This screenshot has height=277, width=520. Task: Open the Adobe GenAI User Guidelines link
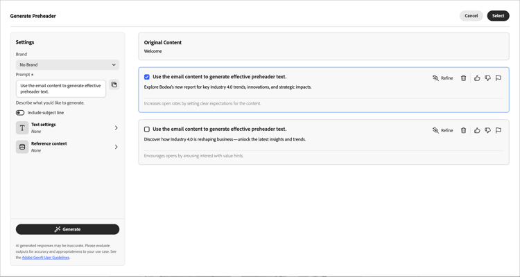point(46,258)
